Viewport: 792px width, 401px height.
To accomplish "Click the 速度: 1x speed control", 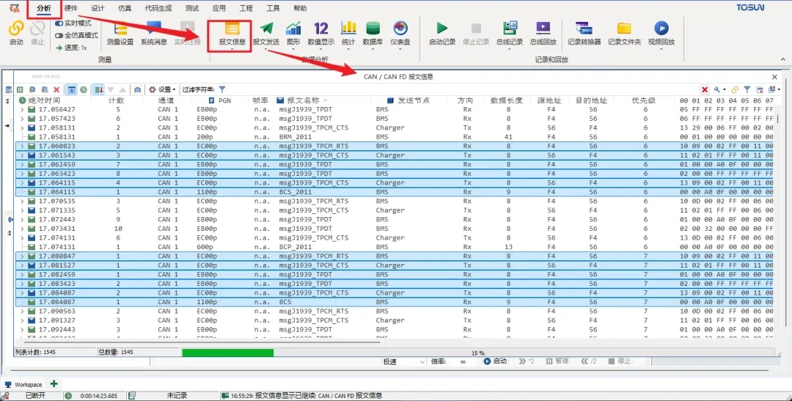I will [x=71, y=48].
